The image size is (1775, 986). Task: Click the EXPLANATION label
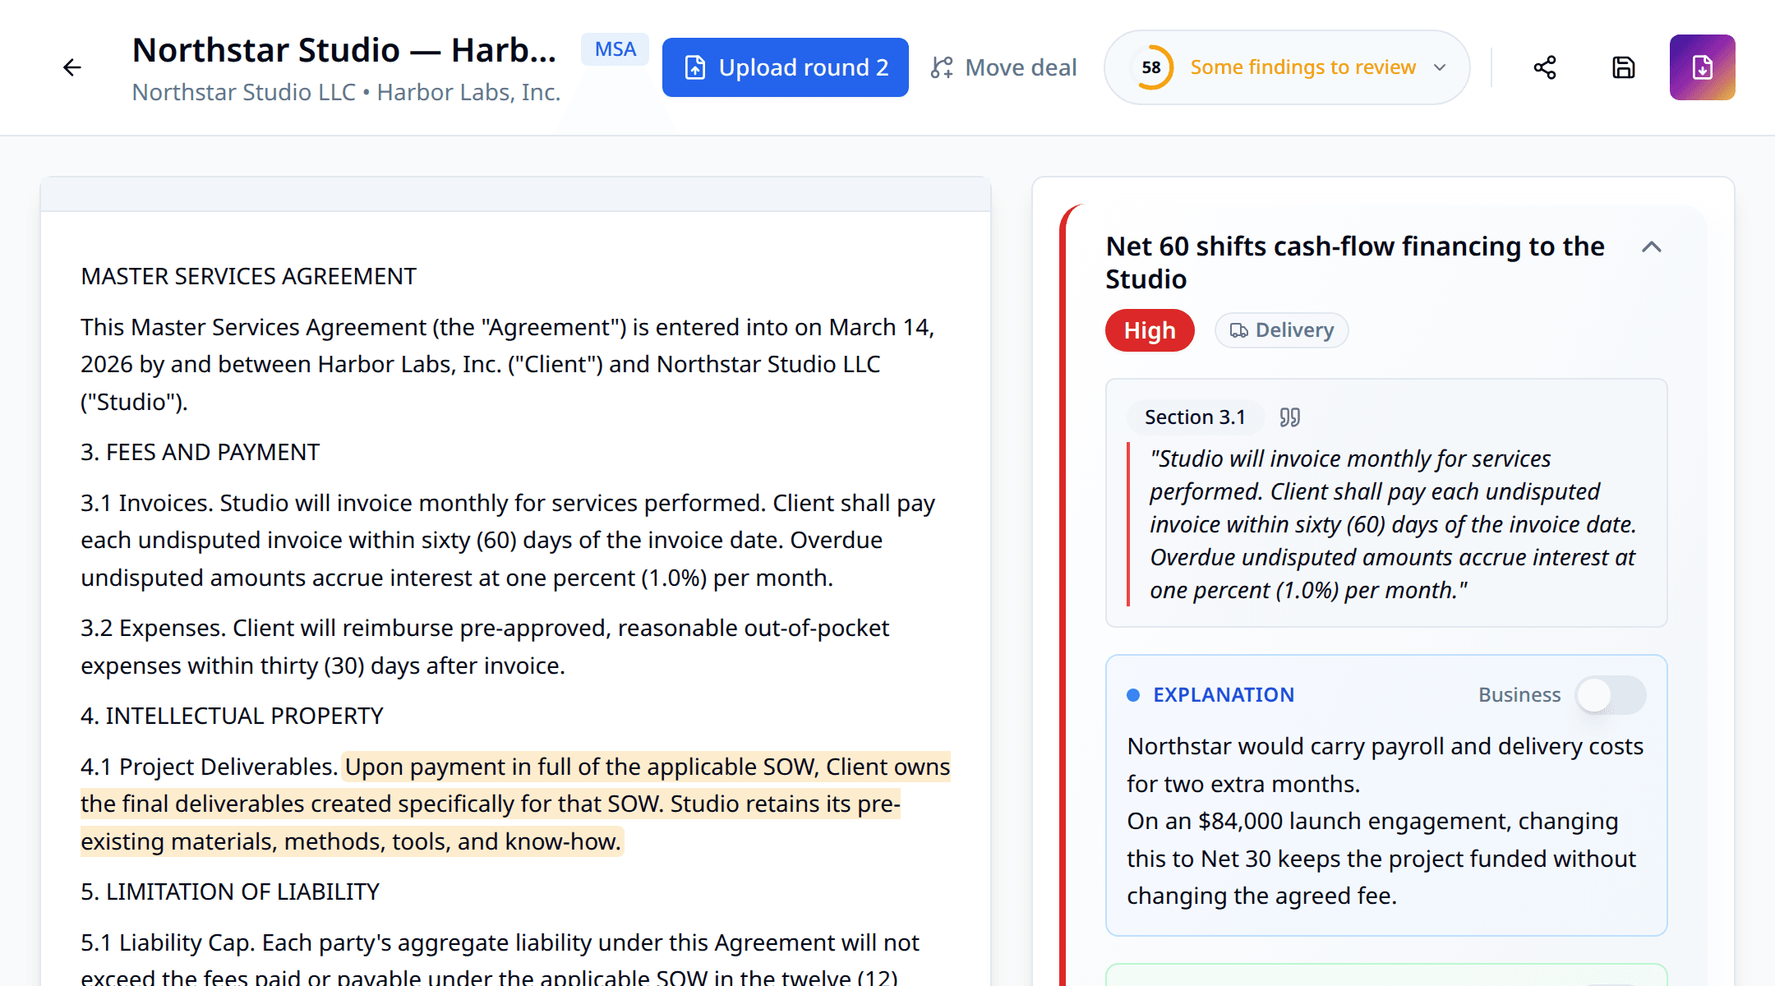pos(1224,695)
